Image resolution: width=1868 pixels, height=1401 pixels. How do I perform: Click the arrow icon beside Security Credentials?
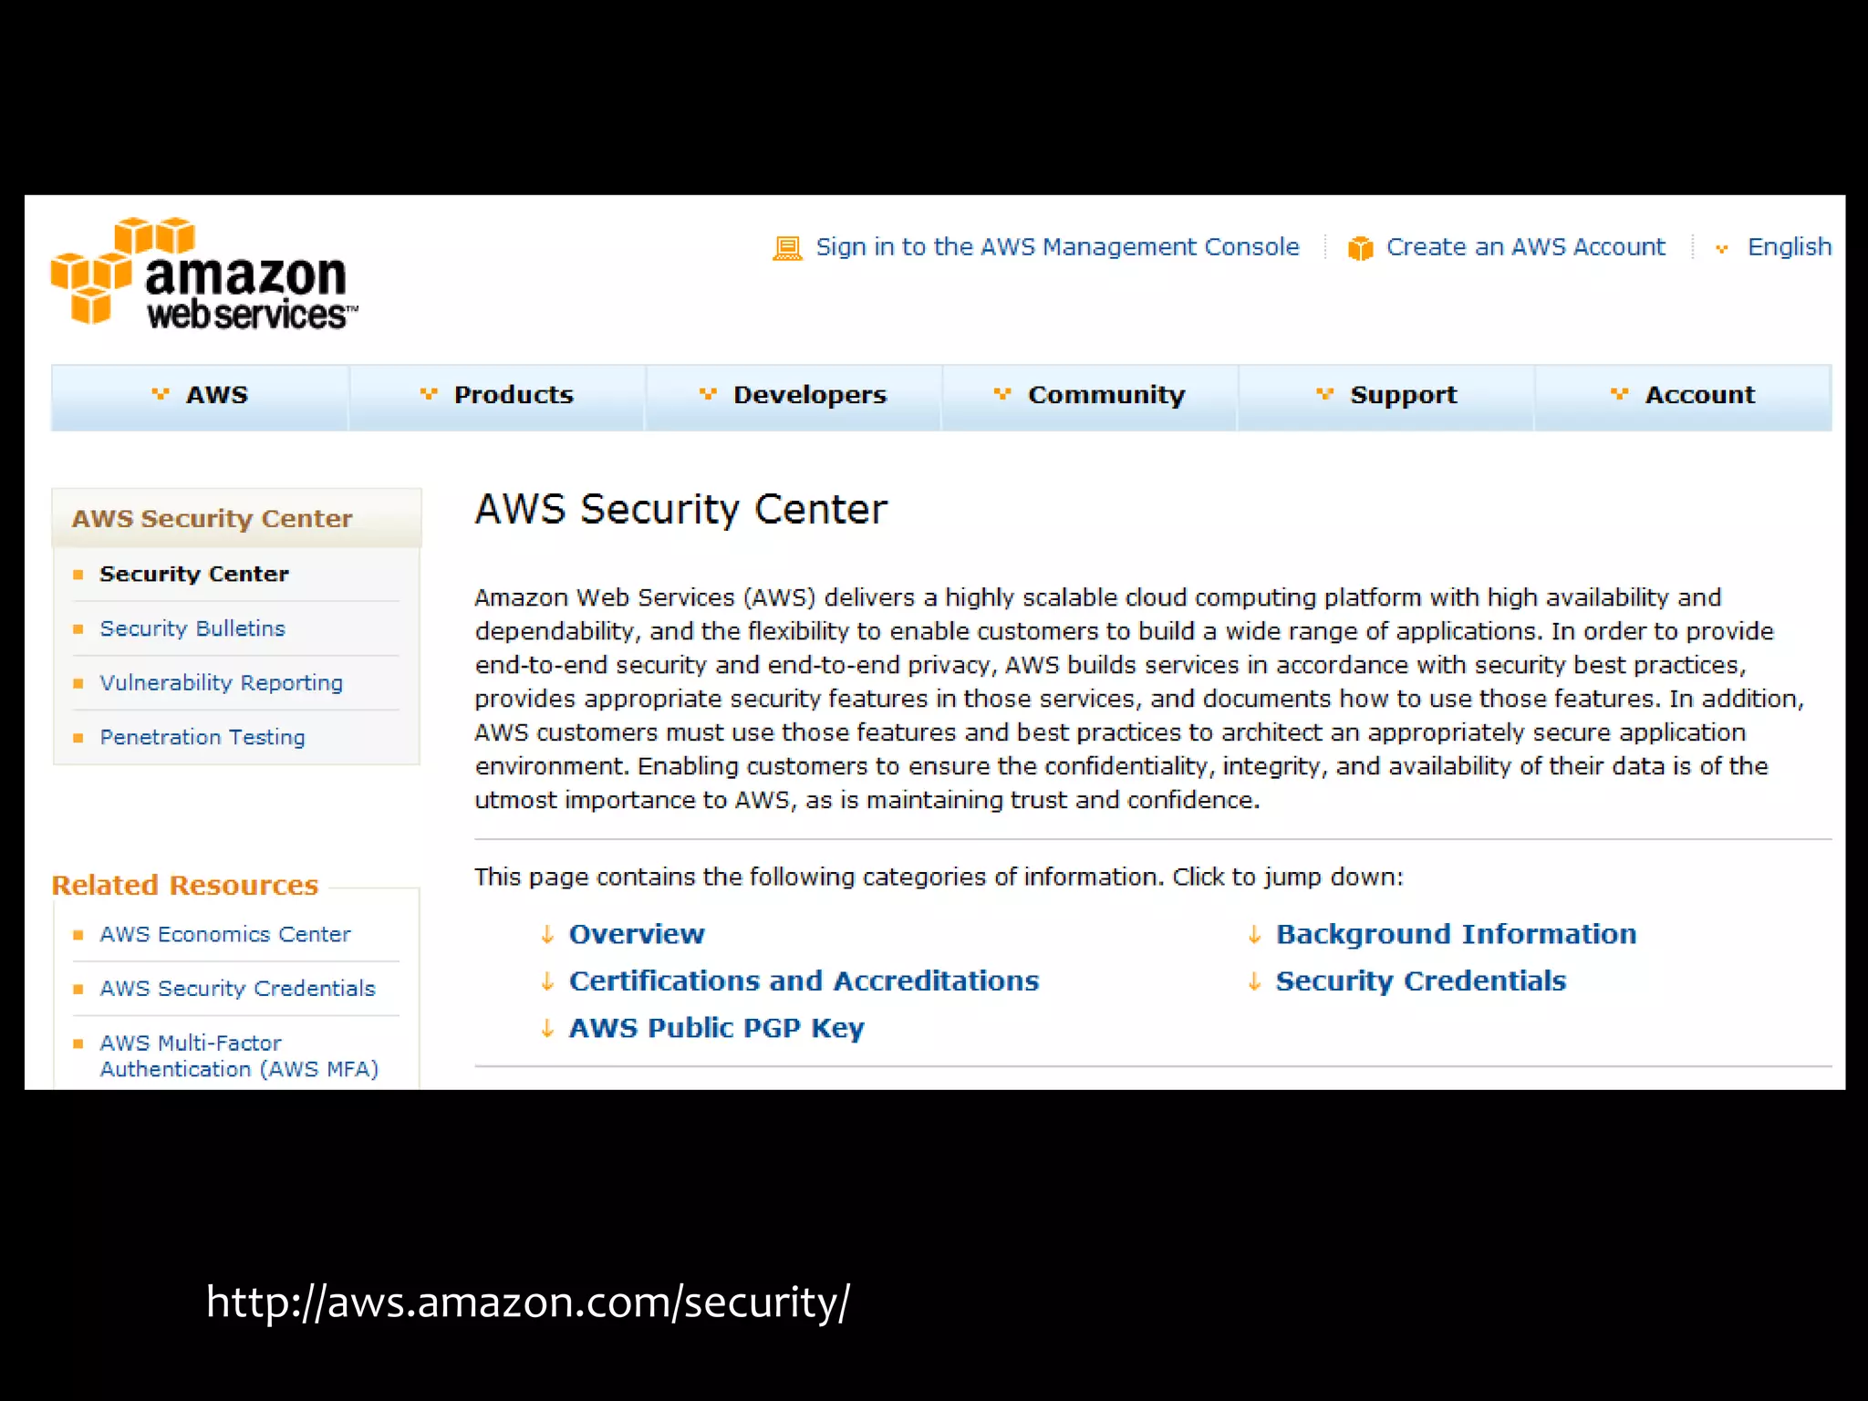(x=1254, y=981)
